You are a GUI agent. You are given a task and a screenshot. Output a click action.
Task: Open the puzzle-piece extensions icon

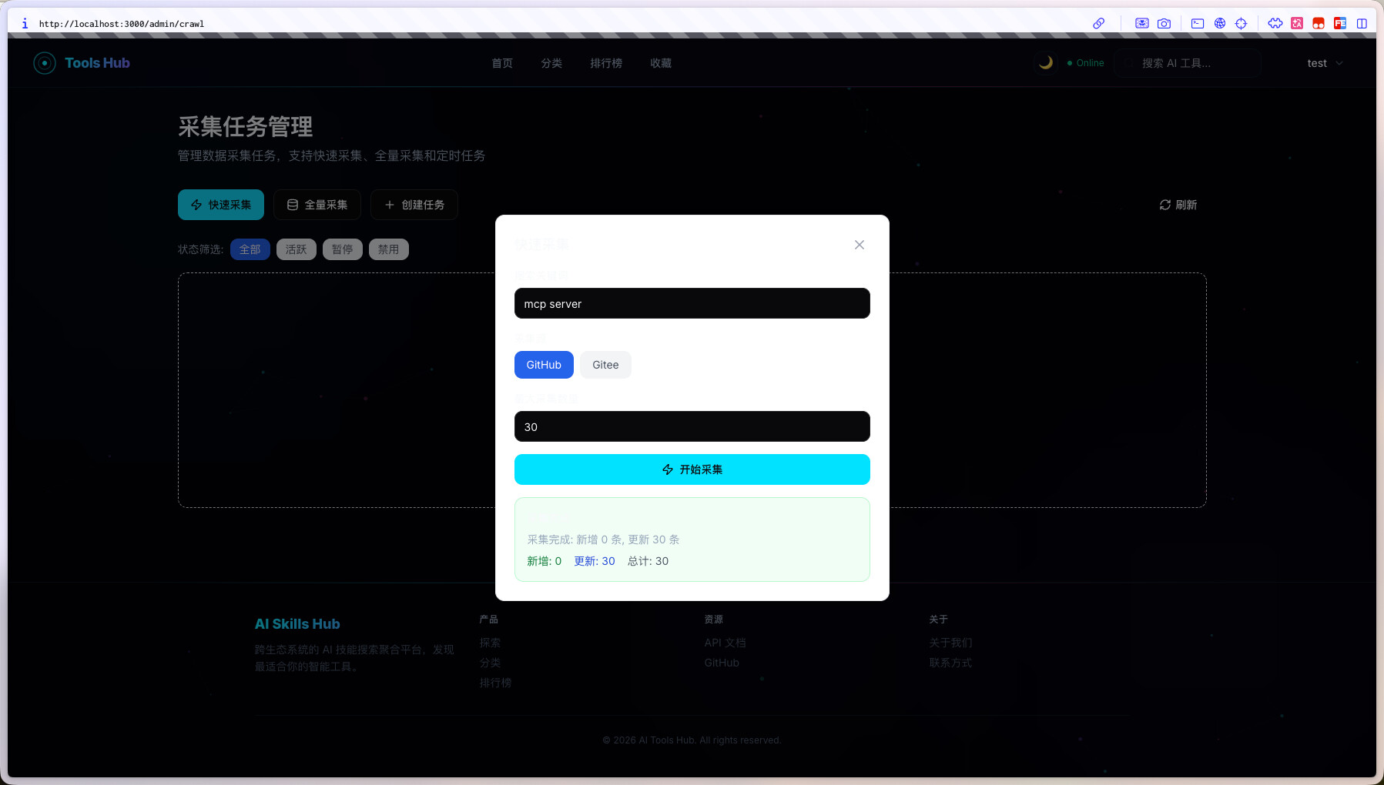(x=1275, y=24)
